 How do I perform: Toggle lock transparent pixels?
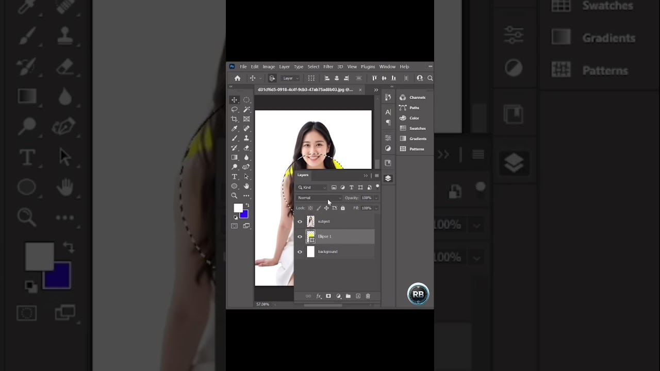pos(310,208)
